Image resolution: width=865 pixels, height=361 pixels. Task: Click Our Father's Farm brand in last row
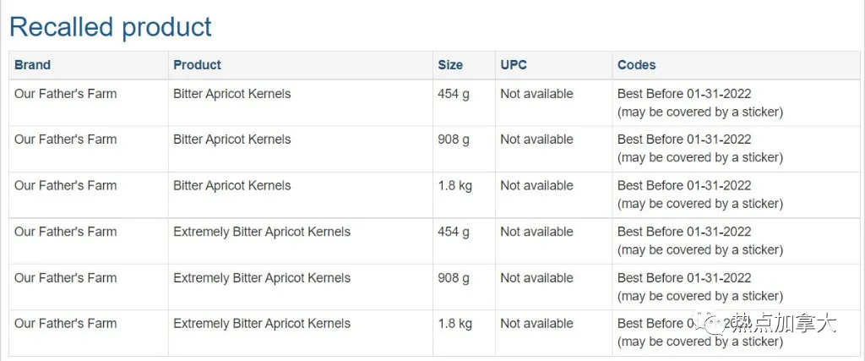tap(66, 324)
